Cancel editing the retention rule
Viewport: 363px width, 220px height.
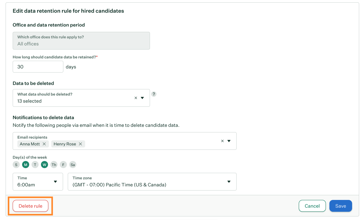tap(312, 206)
